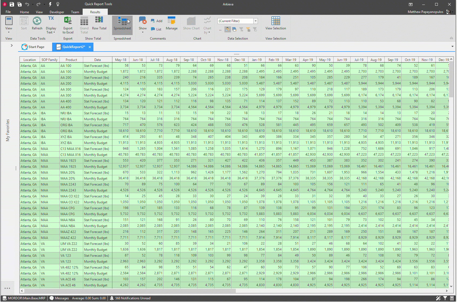The image size is (457, 302).
Task: Select the "MAAZ 422" Monthly Budget product cell
Action: (x=71, y=238)
